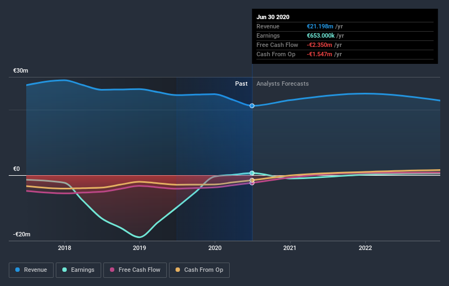449x286 pixels.
Task: Click the -€2.350m free cash flow value
Action: tap(319, 45)
